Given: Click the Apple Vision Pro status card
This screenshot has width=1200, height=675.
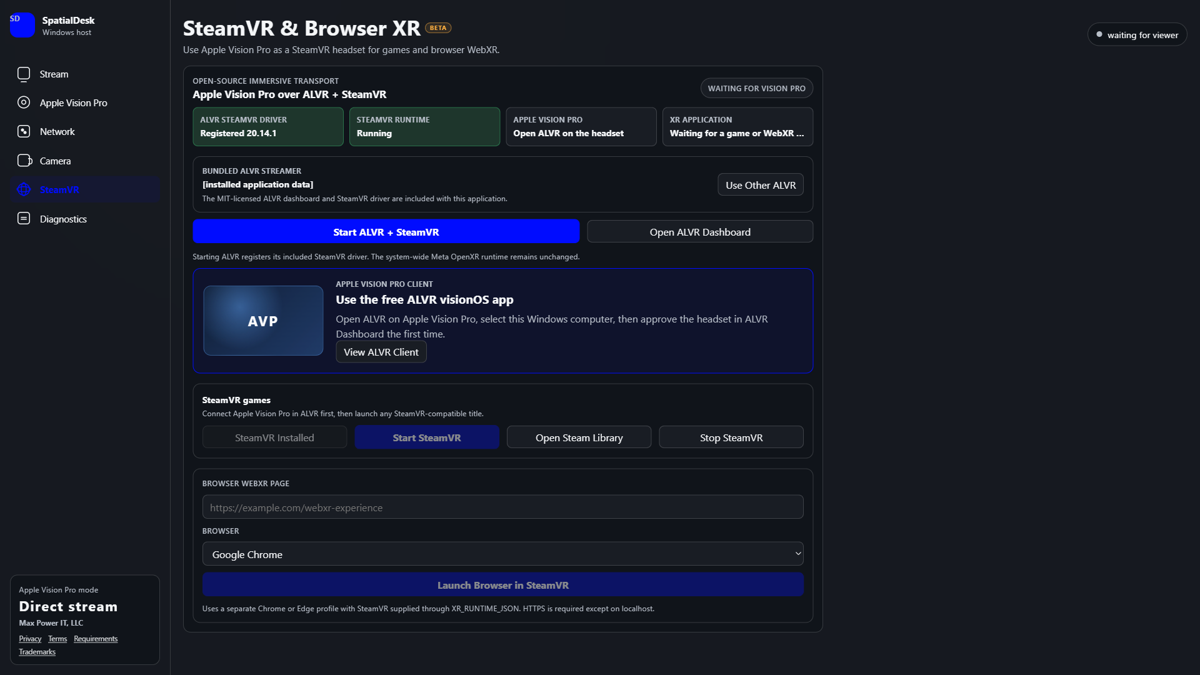Looking at the screenshot, I should [581, 127].
